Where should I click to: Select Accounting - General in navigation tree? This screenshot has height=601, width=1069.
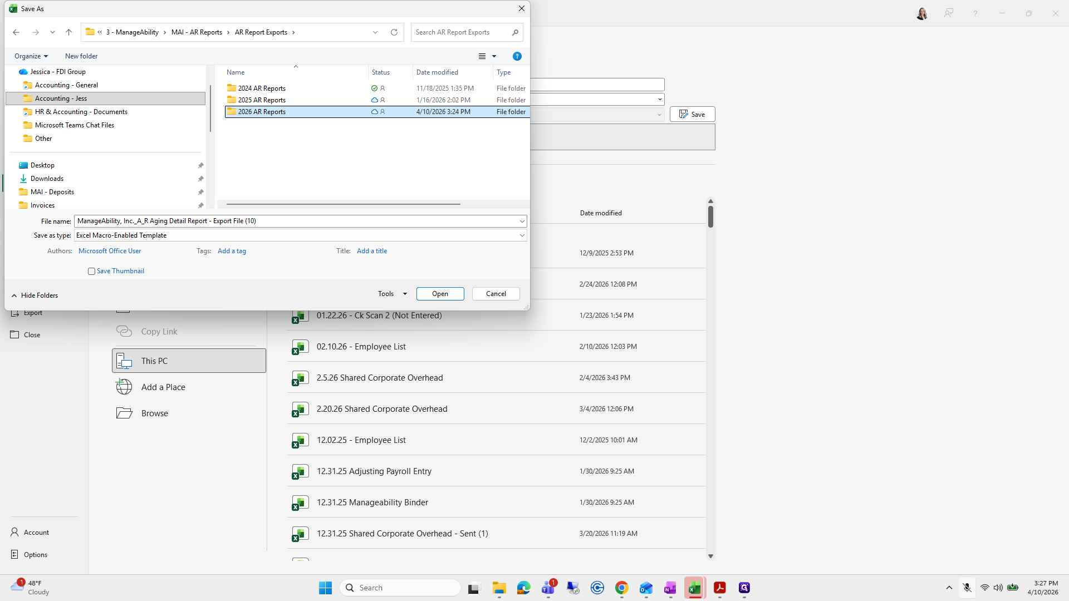click(66, 85)
